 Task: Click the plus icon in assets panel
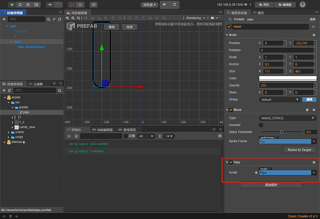click(4, 90)
